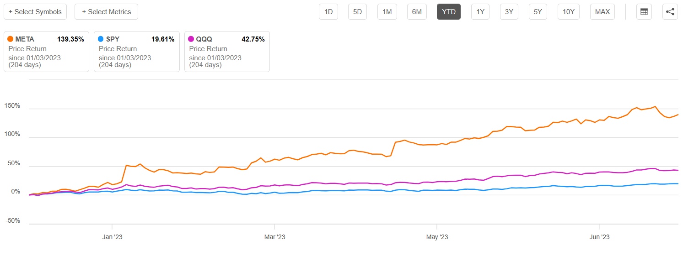Set chart range to 10Y
This screenshot has width=683, height=256.
(x=569, y=12)
